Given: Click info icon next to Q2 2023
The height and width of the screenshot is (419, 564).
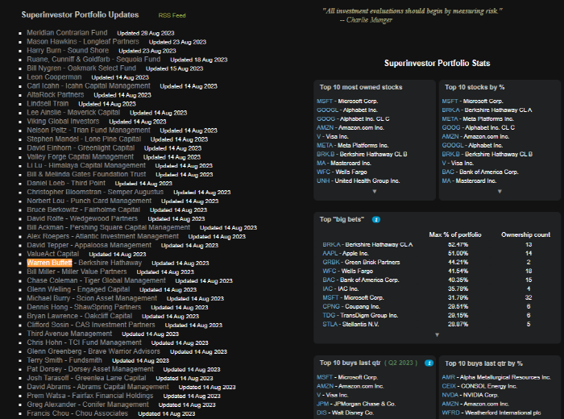Looking at the screenshot, I should point(429,363).
